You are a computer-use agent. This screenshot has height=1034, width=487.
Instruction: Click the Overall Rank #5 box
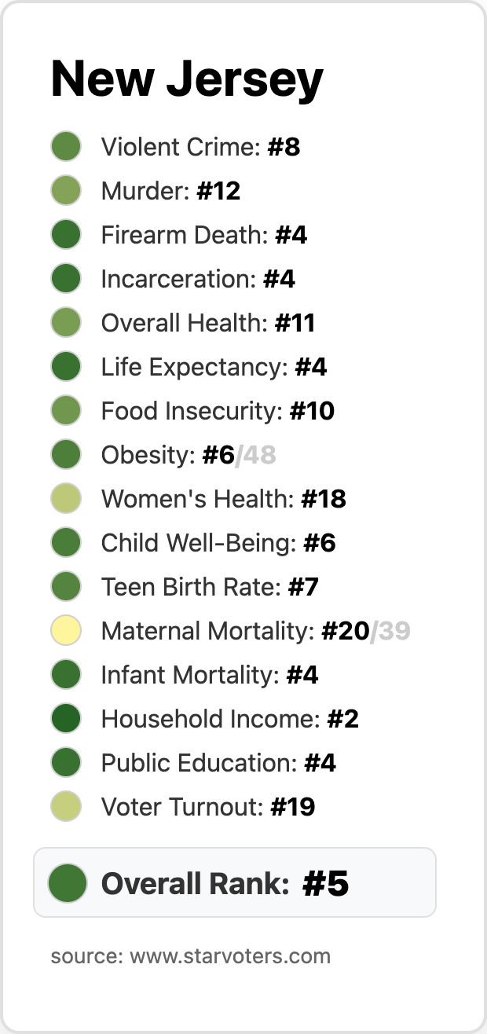point(234,883)
